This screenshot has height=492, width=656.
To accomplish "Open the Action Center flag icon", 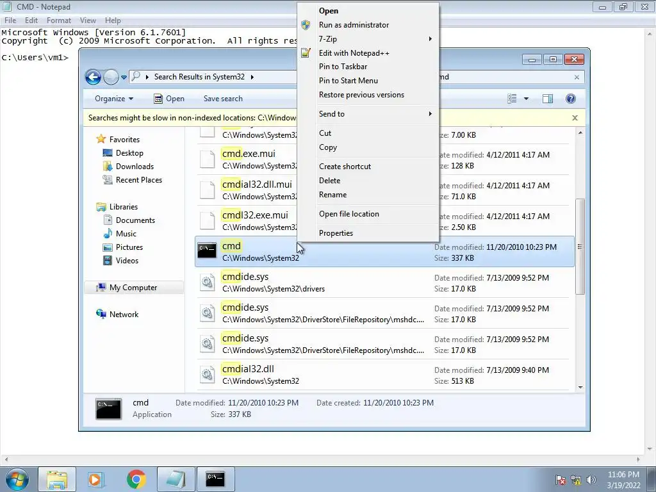I will pyautogui.click(x=560, y=480).
